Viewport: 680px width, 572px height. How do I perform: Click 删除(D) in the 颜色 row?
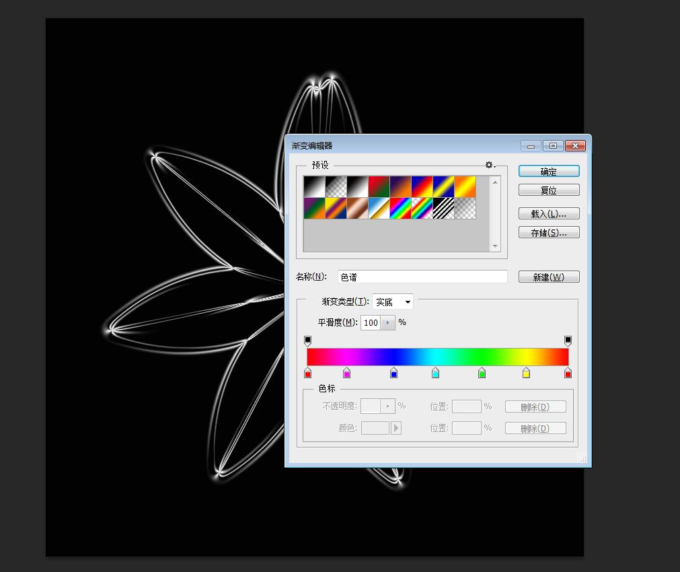[x=535, y=429]
